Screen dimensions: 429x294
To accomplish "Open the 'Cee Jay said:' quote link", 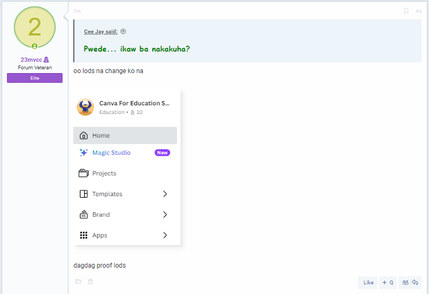I will (x=101, y=32).
